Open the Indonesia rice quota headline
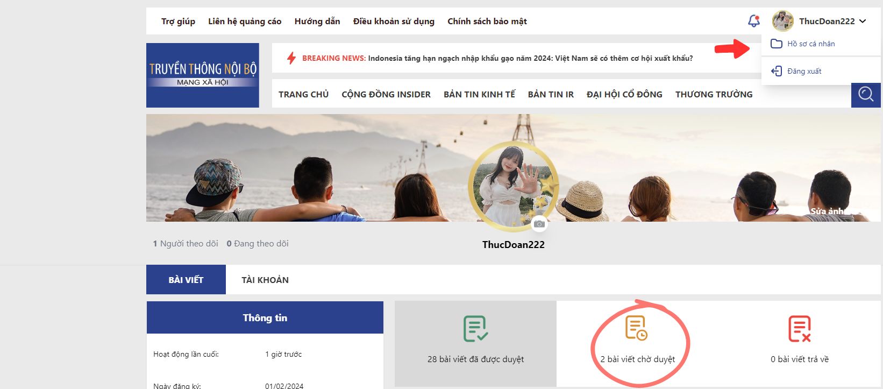883x389 pixels. coord(530,58)
